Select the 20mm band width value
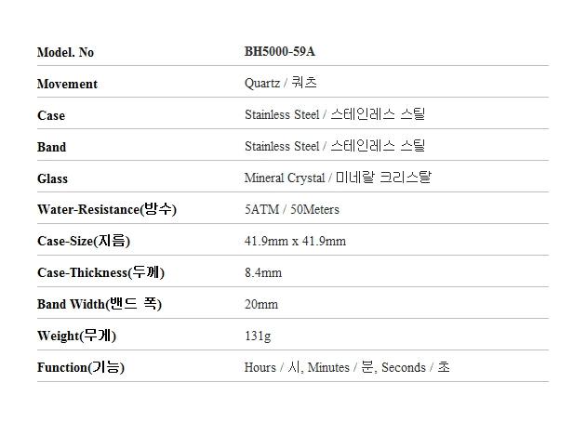The width and height of the screenshot is (586, 422). point(261,304)
